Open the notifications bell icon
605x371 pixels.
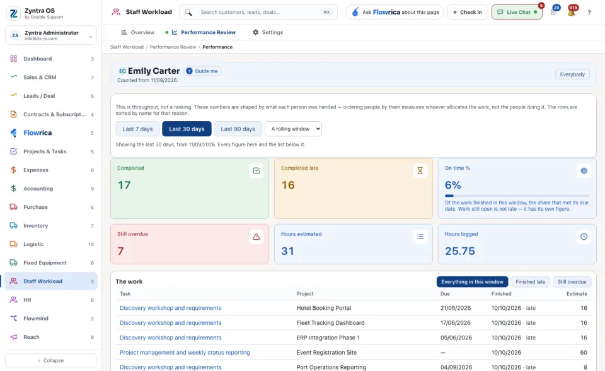coord(572,12)
